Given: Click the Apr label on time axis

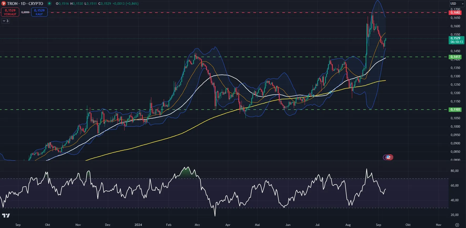Looking at the screenshot, I should (228, 225).
